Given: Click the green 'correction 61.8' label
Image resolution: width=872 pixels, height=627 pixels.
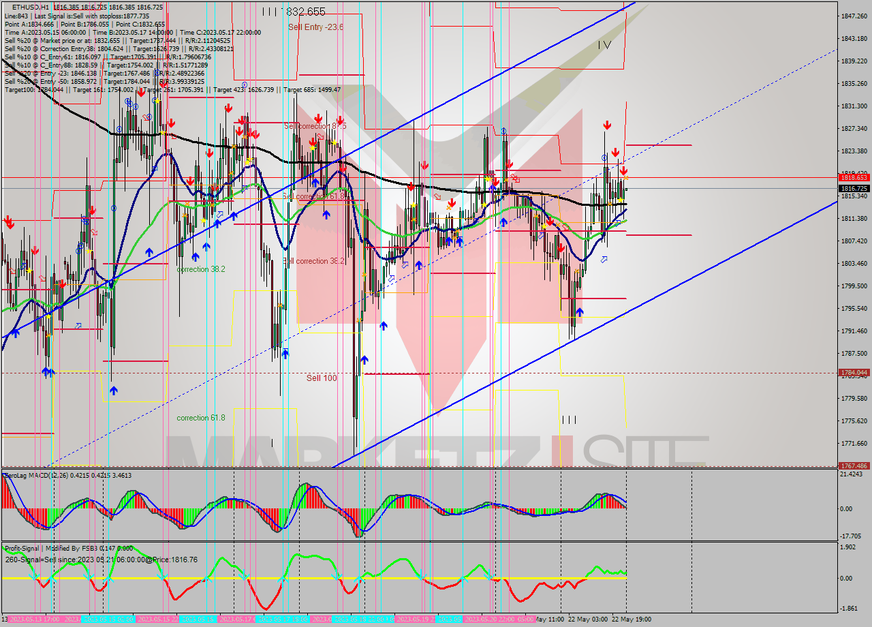Looking at the screenshot, I should click(x=201, y=418).
